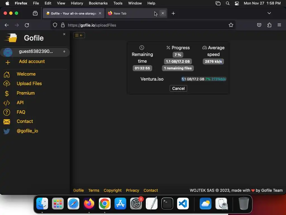Screen dimensions: 286x215
Task: Bookmark this page with star icon
Action: tap(231, 25)
